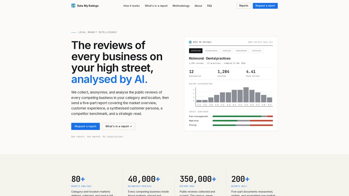
Task: Click the hero Request a report button
Action: pyautogui.click(x=85, y=126)
